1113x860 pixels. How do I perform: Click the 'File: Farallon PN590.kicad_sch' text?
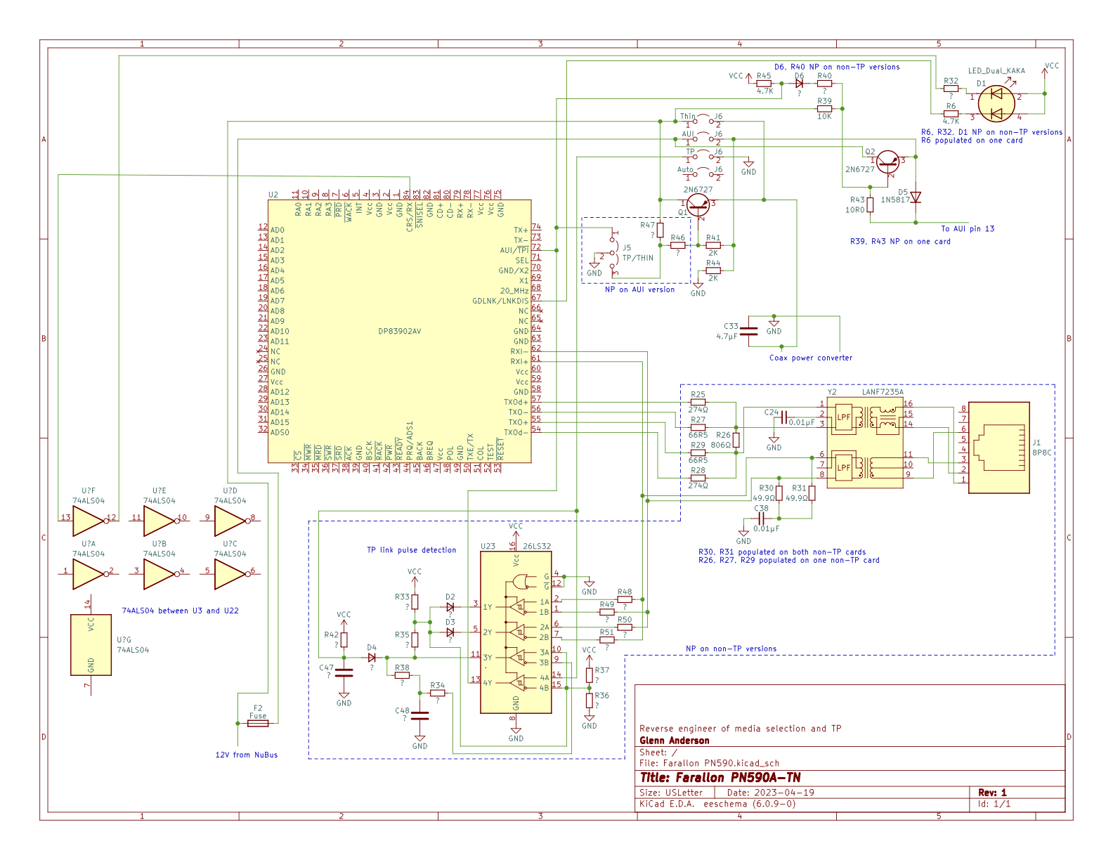point(709,763)
